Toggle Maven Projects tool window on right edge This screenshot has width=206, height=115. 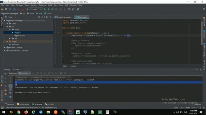(x=204, y=50)
